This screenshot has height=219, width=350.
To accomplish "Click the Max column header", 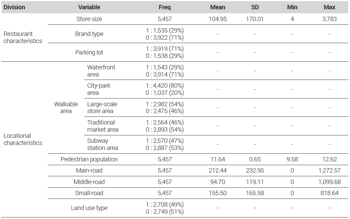I will [330, 7].
